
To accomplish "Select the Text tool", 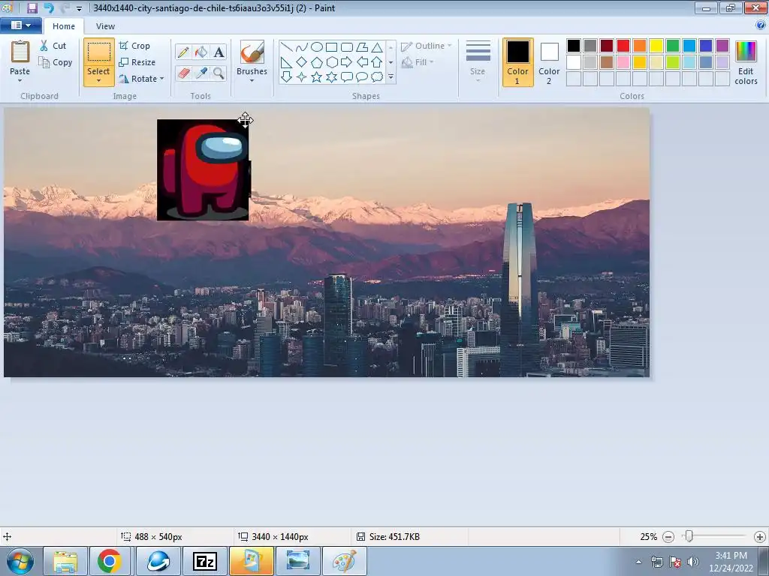I will pos(219,52).
